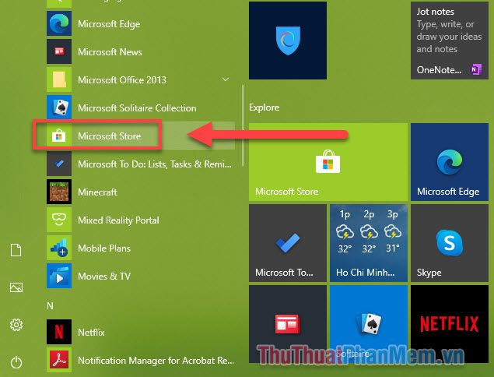The width and height of the screenshot is (494, 377).
Task: Click the 'Netflix' label in app list
Action: [x=91, y=332]
